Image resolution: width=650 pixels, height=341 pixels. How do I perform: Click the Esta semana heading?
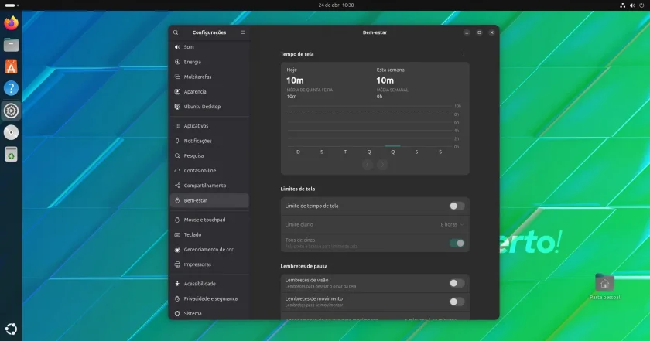pyautogui.click(x=390, y=70)
